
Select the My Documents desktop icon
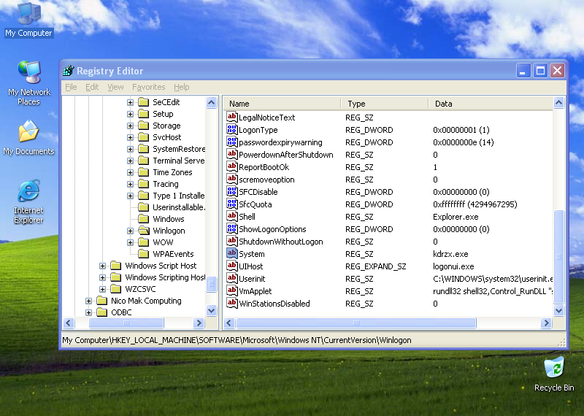pos(28,138)
